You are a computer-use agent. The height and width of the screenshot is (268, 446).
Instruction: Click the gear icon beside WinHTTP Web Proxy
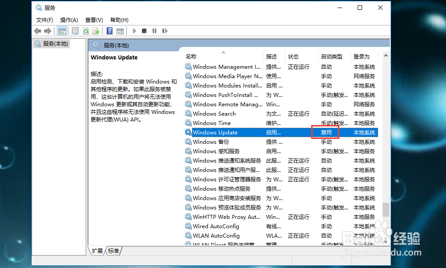click(x=188, y=217)
